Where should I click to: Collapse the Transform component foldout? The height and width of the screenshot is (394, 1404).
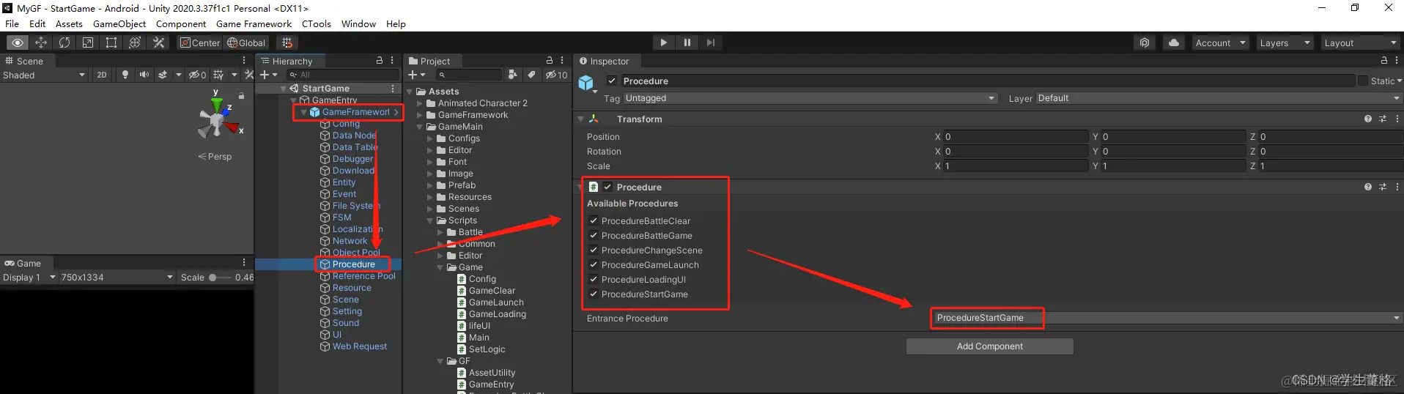click(580, 119)
